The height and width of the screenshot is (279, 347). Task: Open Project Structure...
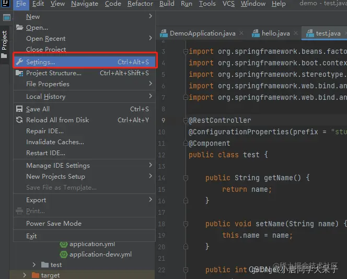coord(85,73)
